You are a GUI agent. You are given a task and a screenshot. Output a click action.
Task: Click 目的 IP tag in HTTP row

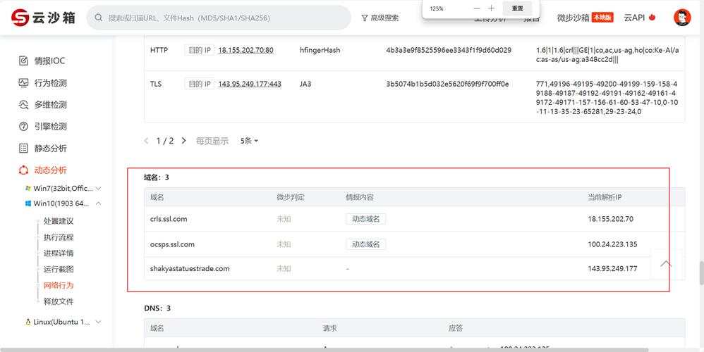coord(200,50)
